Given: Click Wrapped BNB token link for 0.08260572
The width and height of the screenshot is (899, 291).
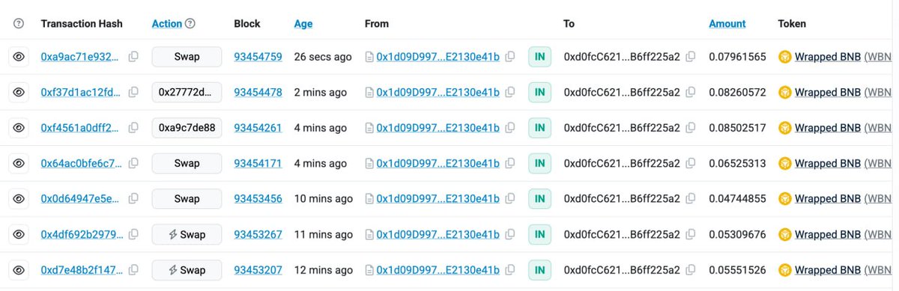Looking at the screenshot, I should [828, 92].
